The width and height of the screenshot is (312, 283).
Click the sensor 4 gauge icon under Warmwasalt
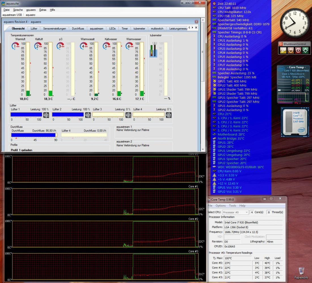(x=84, y=46)
